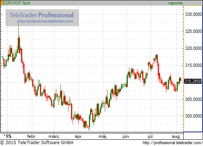Click the 330,0000 price axis label
This screenshot has height=146, width=203.
click(x=193, y=14)
